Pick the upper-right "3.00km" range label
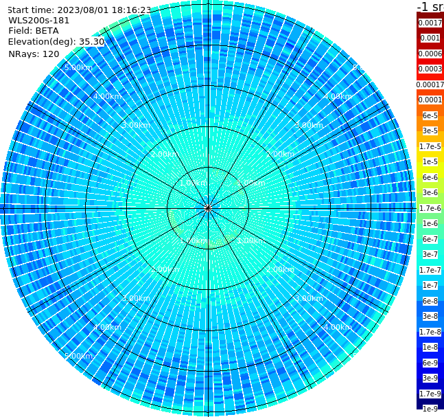The image size is (444, 417). point(309,125)
